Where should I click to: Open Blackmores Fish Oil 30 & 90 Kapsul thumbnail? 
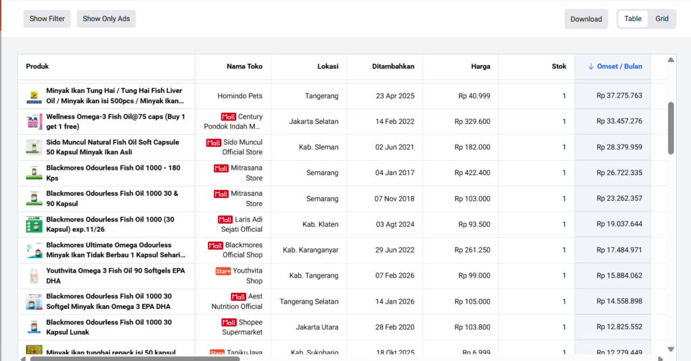click(34, 198)
